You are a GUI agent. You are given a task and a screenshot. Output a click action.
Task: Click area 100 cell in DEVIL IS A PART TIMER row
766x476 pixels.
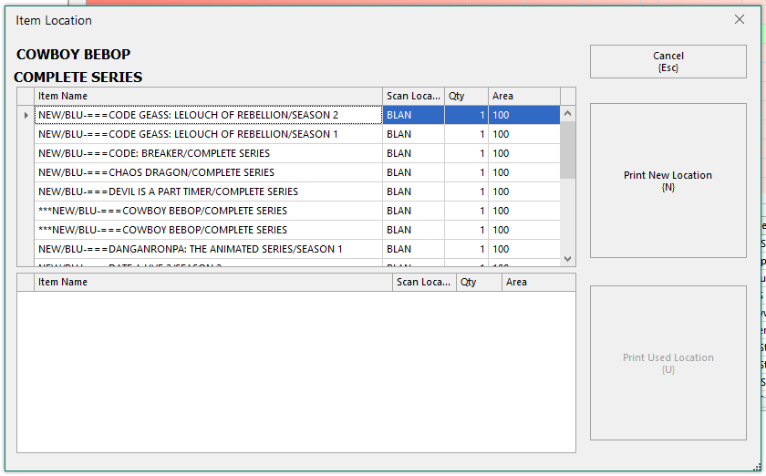coord(524,191)
